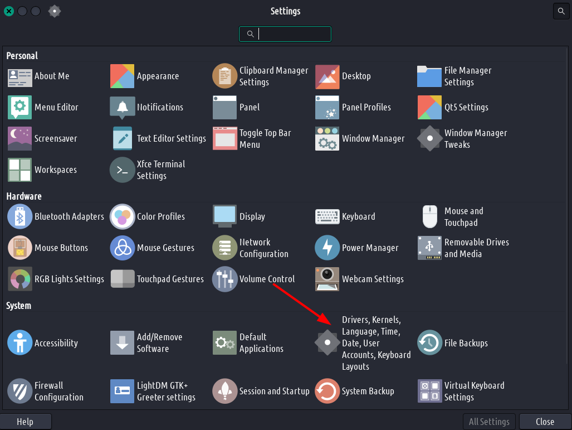Image resolution: width=572 pixels, height=430 pixels.
Task: Open the Virtual Keyboard Settings icon
Action: tap(429, 392)
